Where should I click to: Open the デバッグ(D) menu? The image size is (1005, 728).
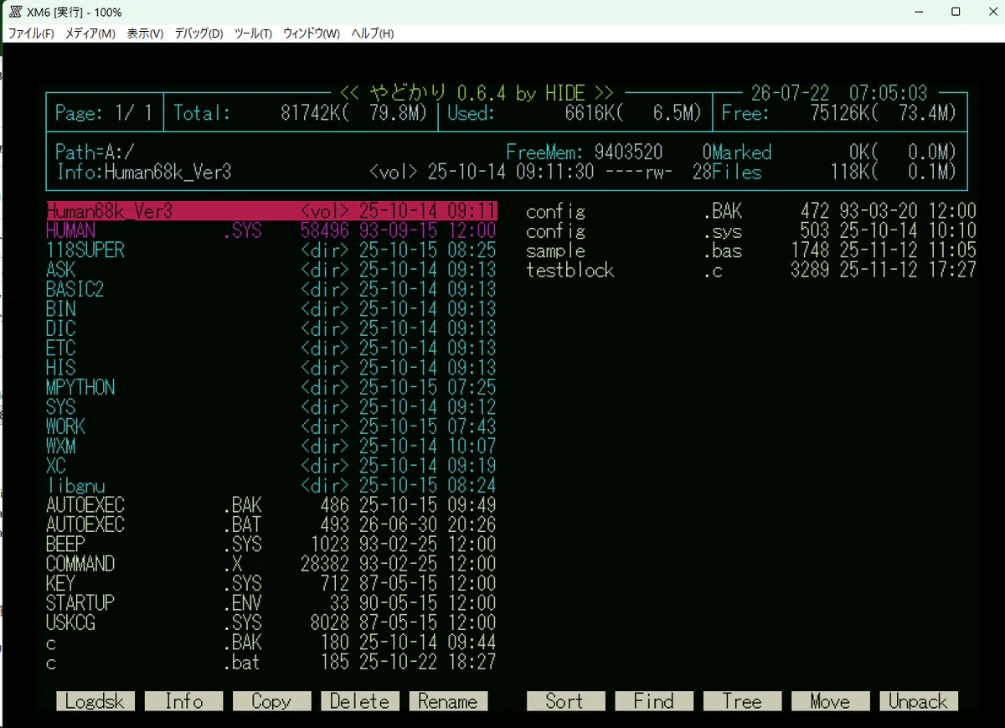click(x=198, y=34)
